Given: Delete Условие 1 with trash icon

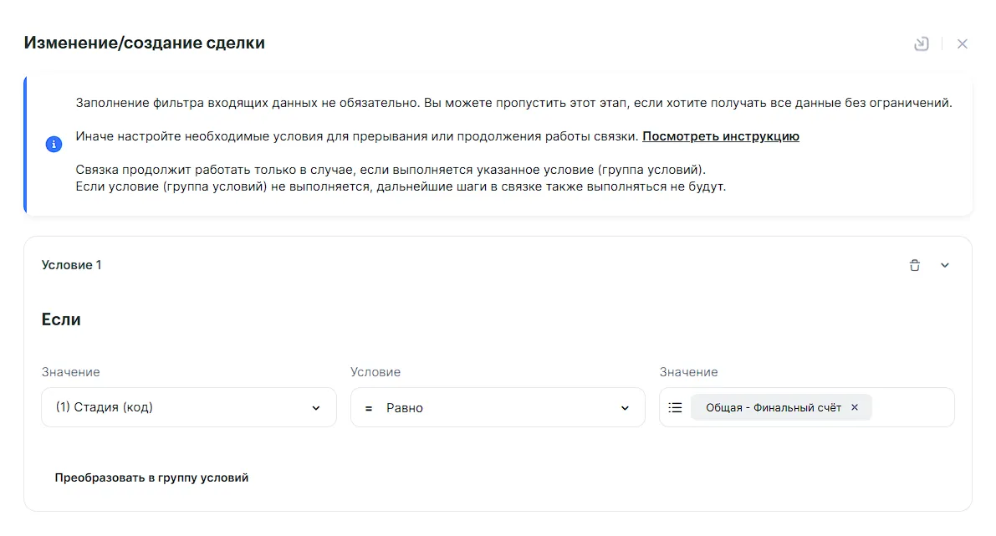Looking at the screenshot, I should (x=915, y=265).
